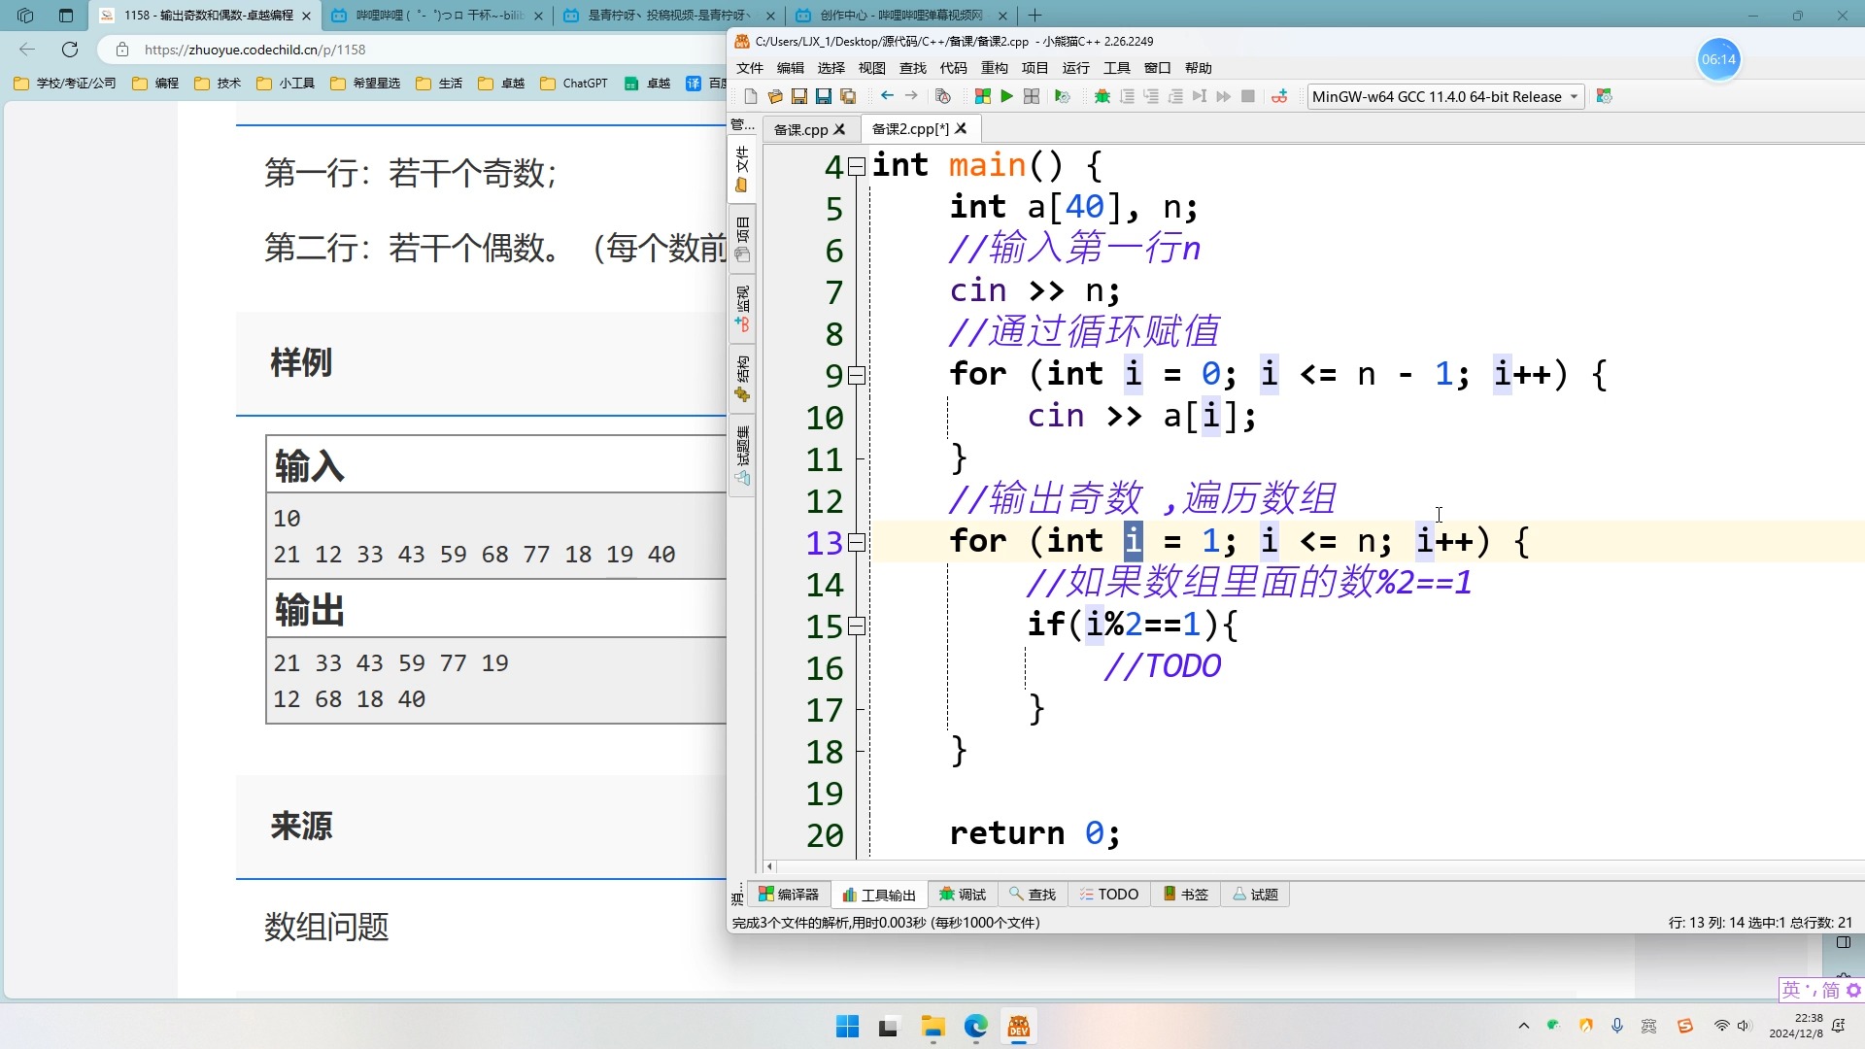This screenshot has height=1049, width=1865.
Task: Close the 备课2.cpp[*] editor tab
Action: tap(961, 128)
